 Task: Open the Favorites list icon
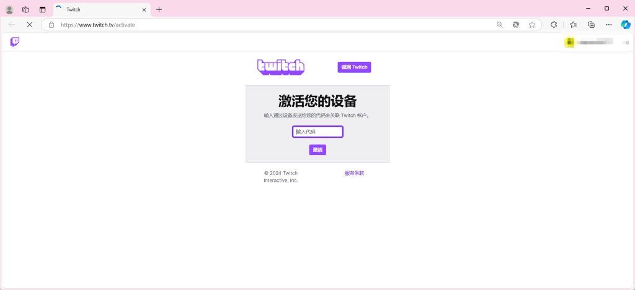click(x=573, y=25)
